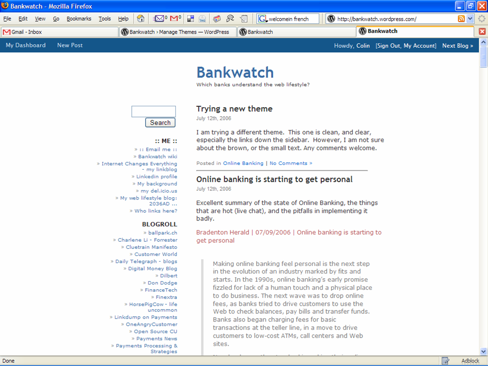Click the notepad icon in status bar
Screen dimensions: 488x366
coord(445,361)
